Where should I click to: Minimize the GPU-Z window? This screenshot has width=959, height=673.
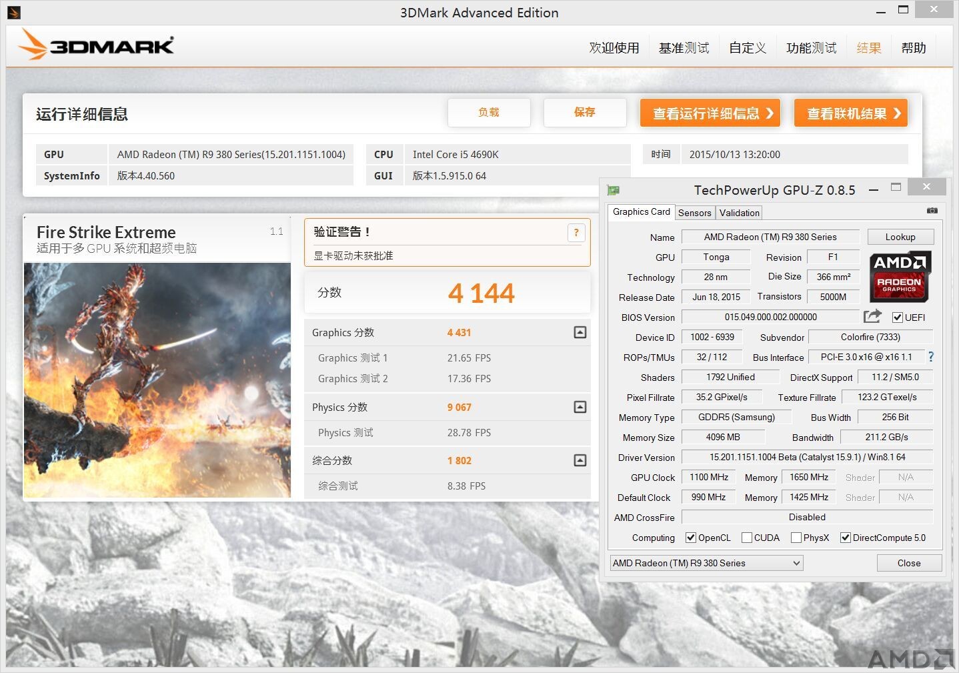[873, 190]
